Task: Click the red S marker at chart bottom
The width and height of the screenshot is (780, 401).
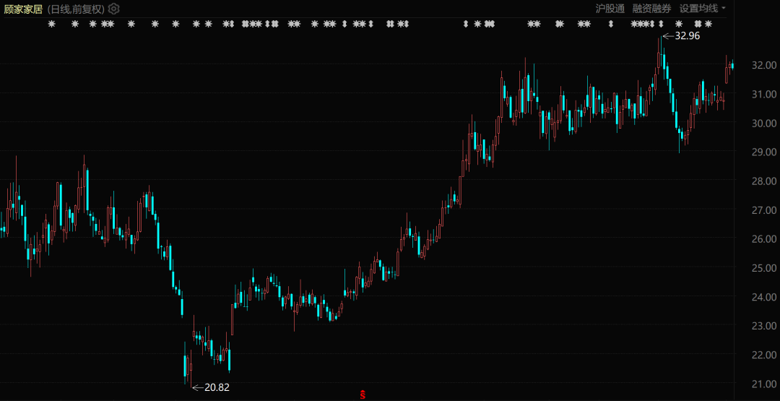Action: pos(363,394)
